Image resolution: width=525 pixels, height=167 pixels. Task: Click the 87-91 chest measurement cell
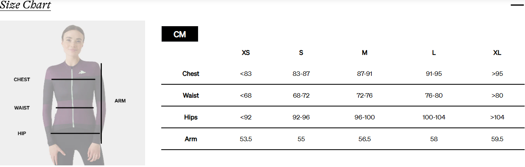[365, 74]
